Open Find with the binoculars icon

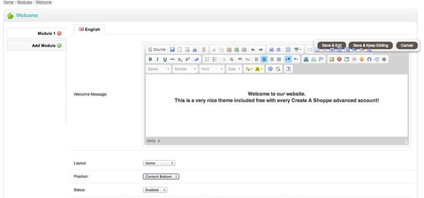coord(271,50)
